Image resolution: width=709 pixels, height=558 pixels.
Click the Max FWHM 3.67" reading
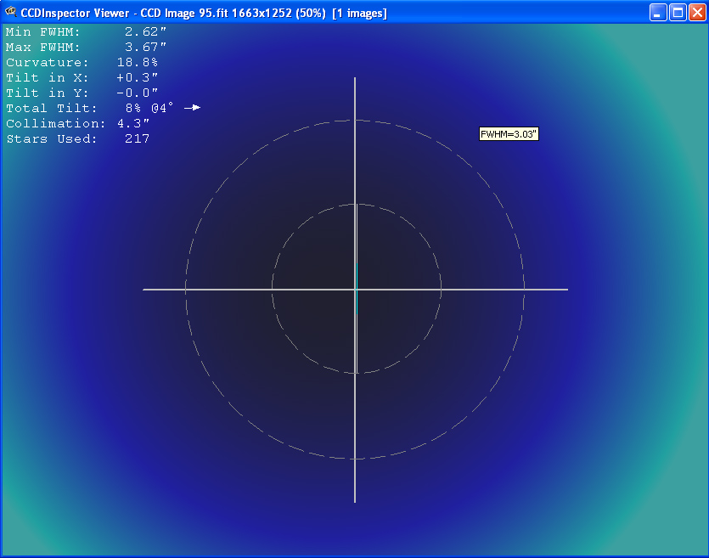tap(86, 47)
